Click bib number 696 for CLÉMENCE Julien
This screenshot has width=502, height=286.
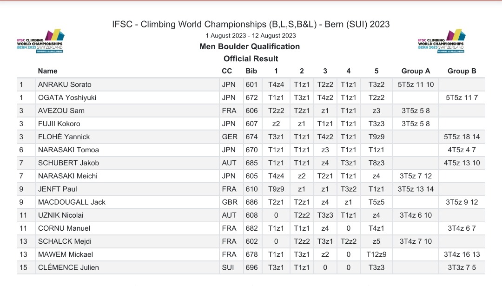[x=251, y=267]
